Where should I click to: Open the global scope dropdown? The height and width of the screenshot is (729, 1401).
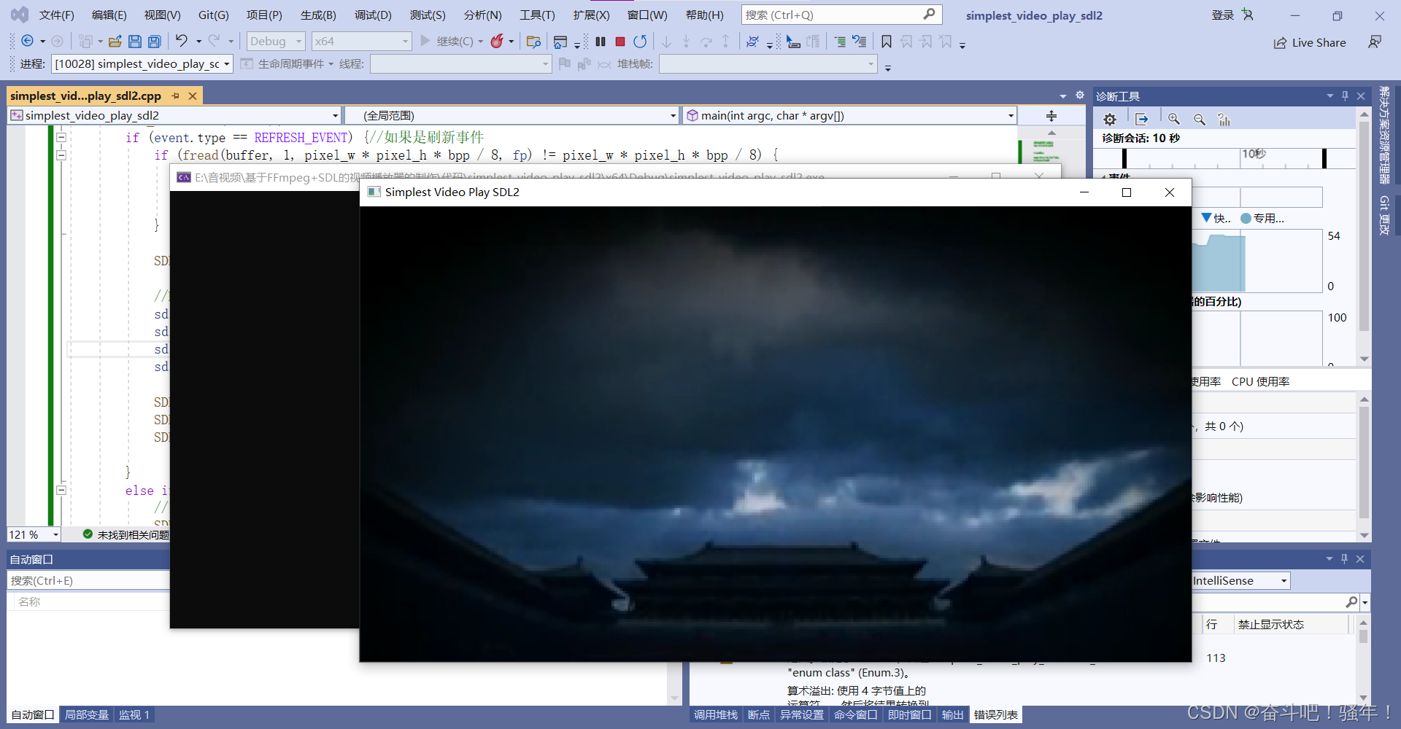click(512, 116)
